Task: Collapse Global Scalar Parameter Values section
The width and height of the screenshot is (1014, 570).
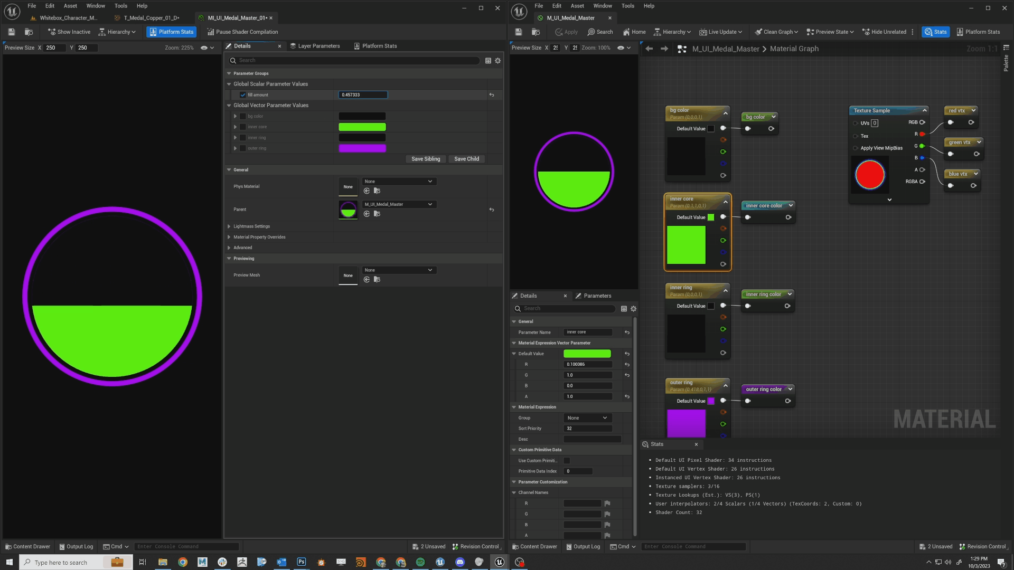Action: point(229,84)
